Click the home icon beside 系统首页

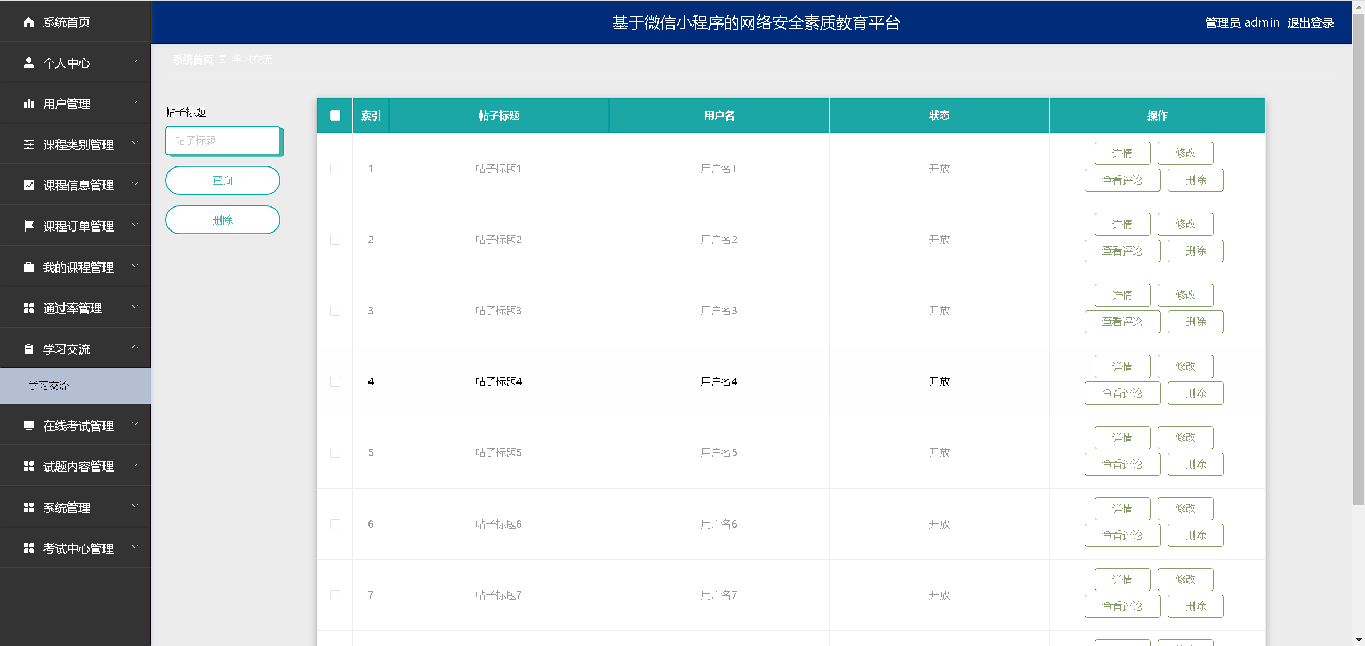click(29, 22)
